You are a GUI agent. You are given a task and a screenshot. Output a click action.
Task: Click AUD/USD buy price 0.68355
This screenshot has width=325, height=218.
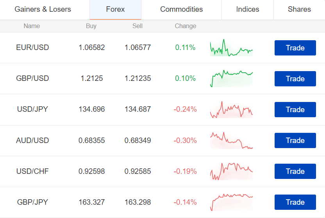92,141
